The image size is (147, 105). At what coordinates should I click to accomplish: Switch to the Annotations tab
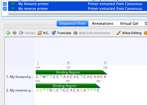tap(103, 24)
